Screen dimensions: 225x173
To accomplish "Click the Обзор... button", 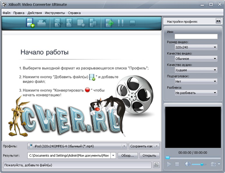I will pos(127,155).
